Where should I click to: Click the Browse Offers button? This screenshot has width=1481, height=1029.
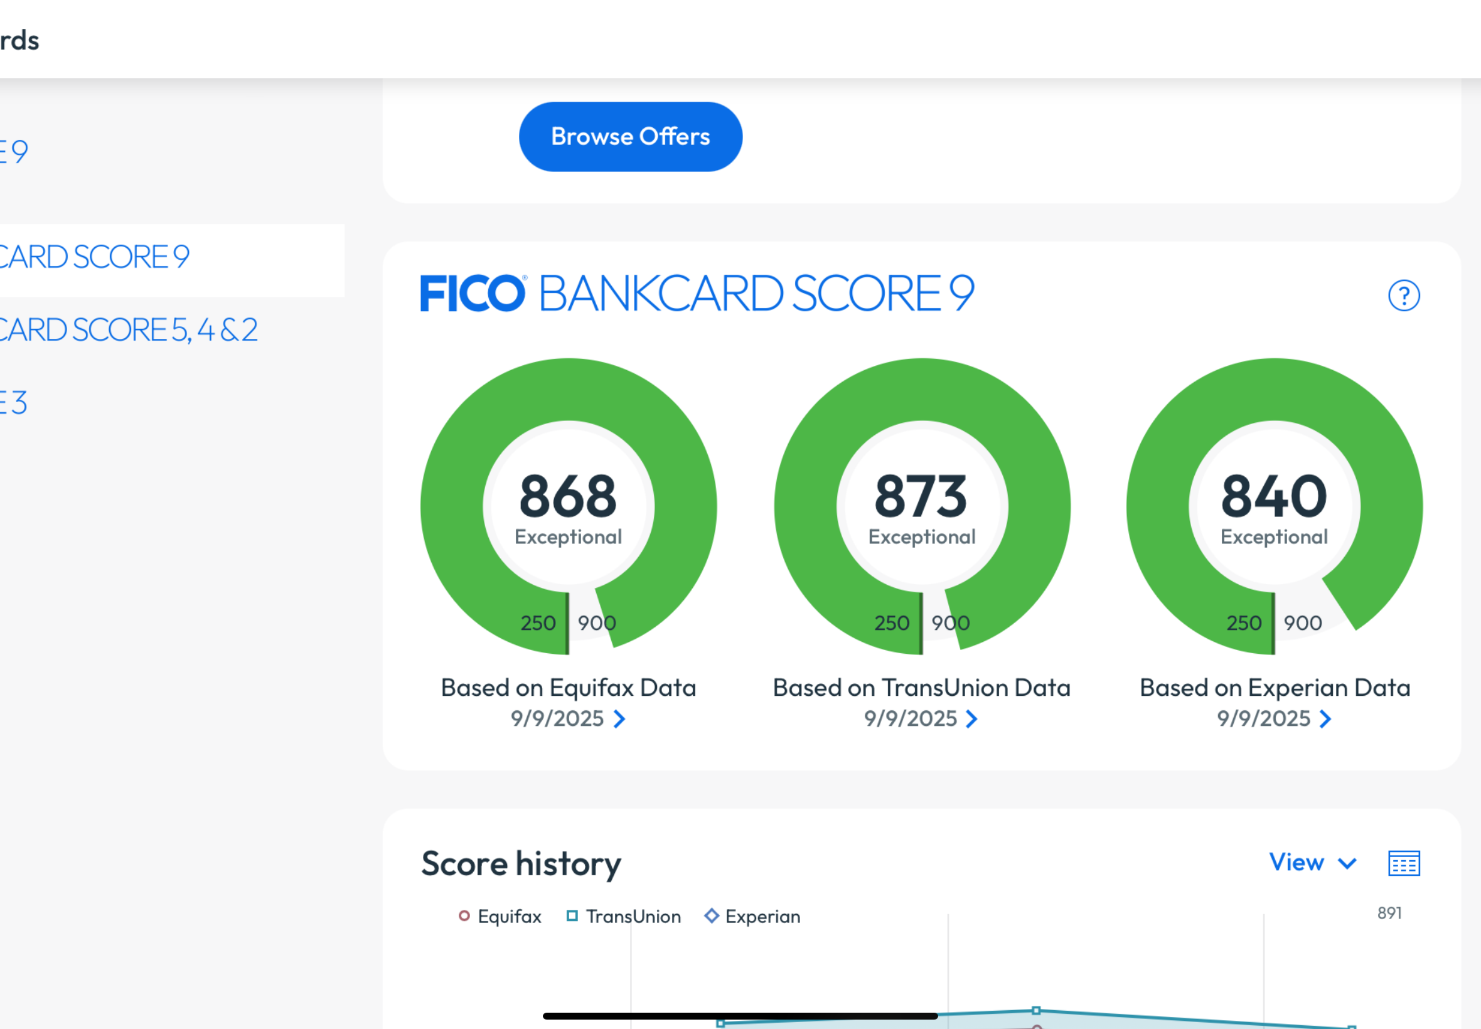click(630, 137)
